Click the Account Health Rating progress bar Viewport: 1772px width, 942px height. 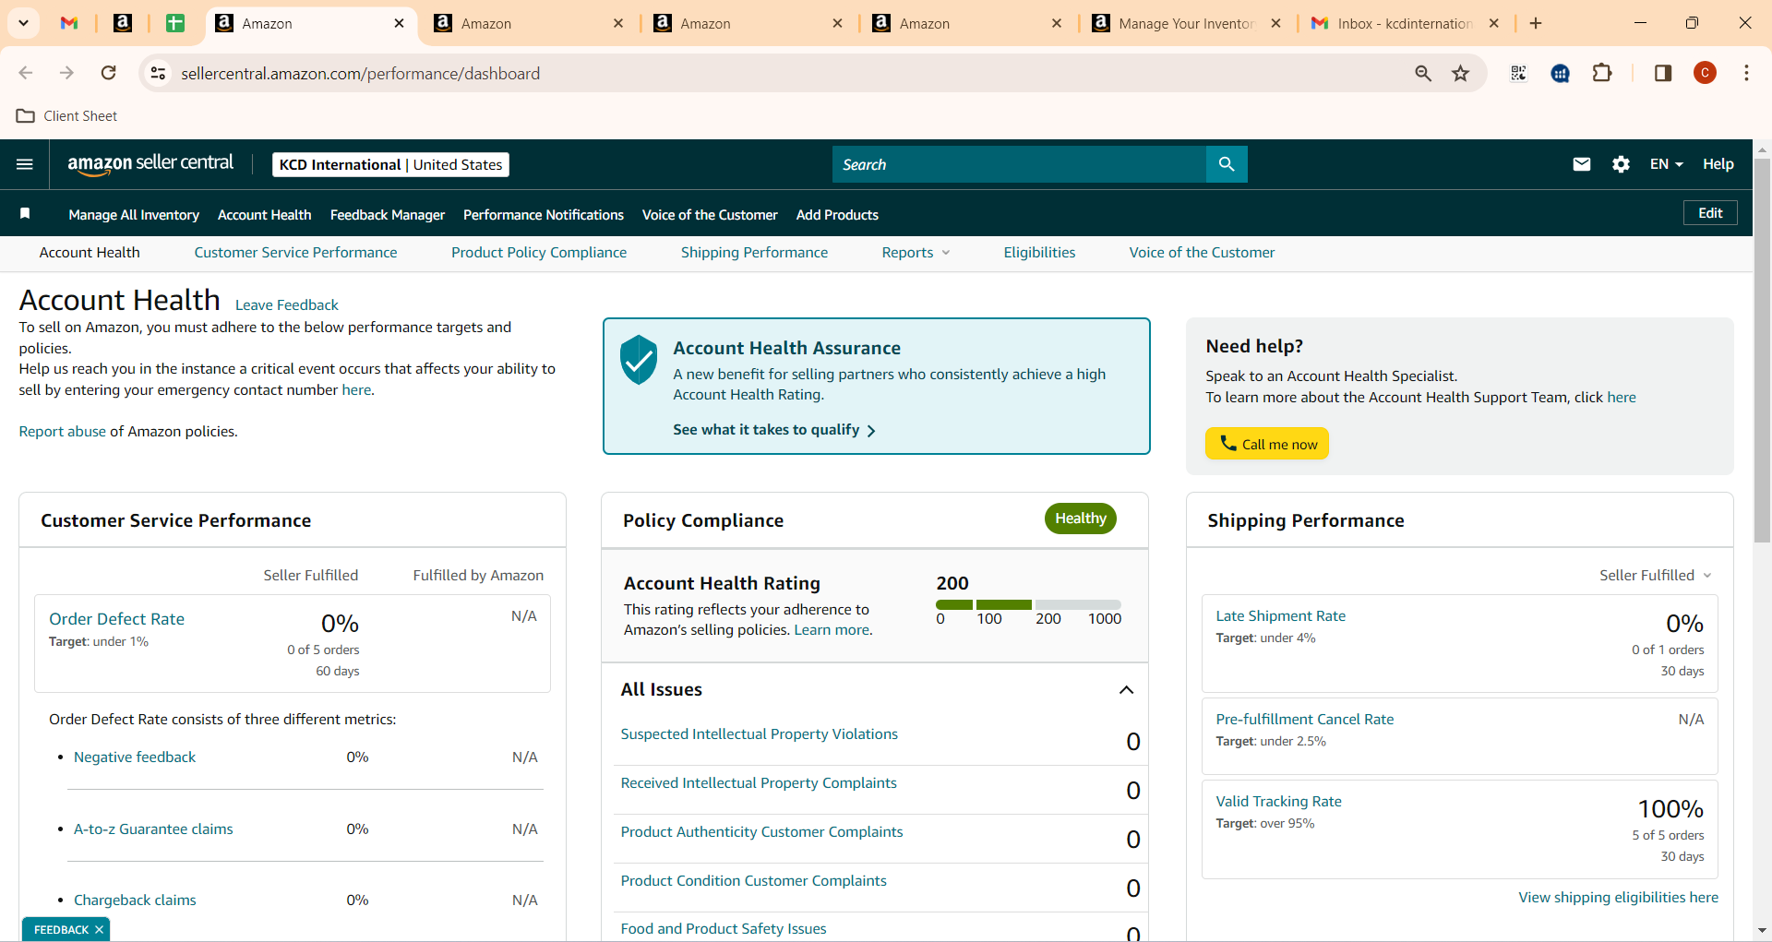[1028, 604]
